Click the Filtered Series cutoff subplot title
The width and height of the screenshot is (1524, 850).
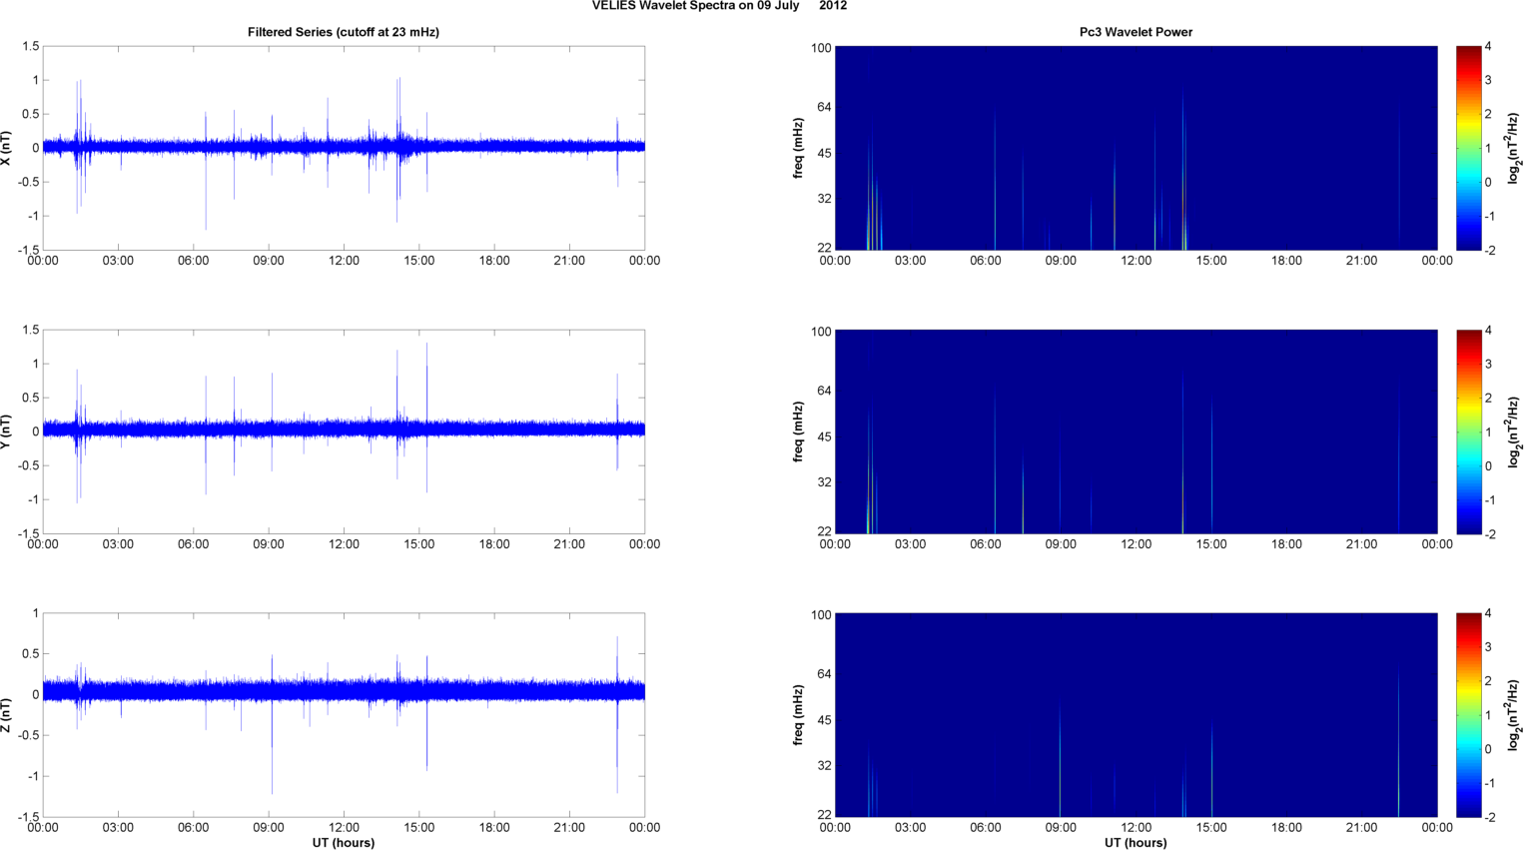[344, 32]
